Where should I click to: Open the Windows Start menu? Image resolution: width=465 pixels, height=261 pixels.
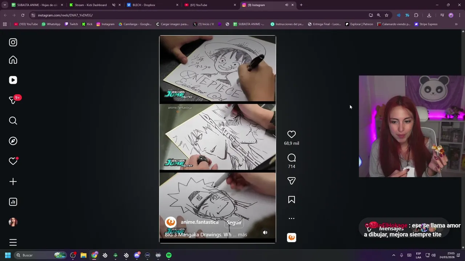(x=8, y=255)
